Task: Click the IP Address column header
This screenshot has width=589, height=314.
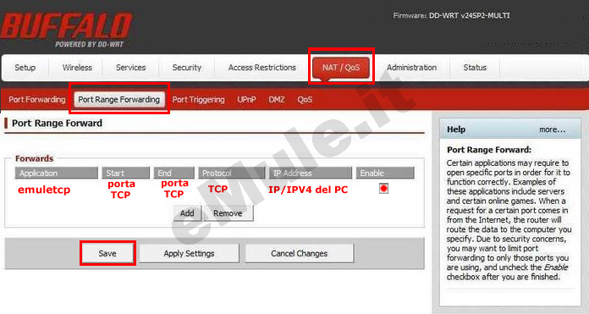Action: [x=311, y=174]
